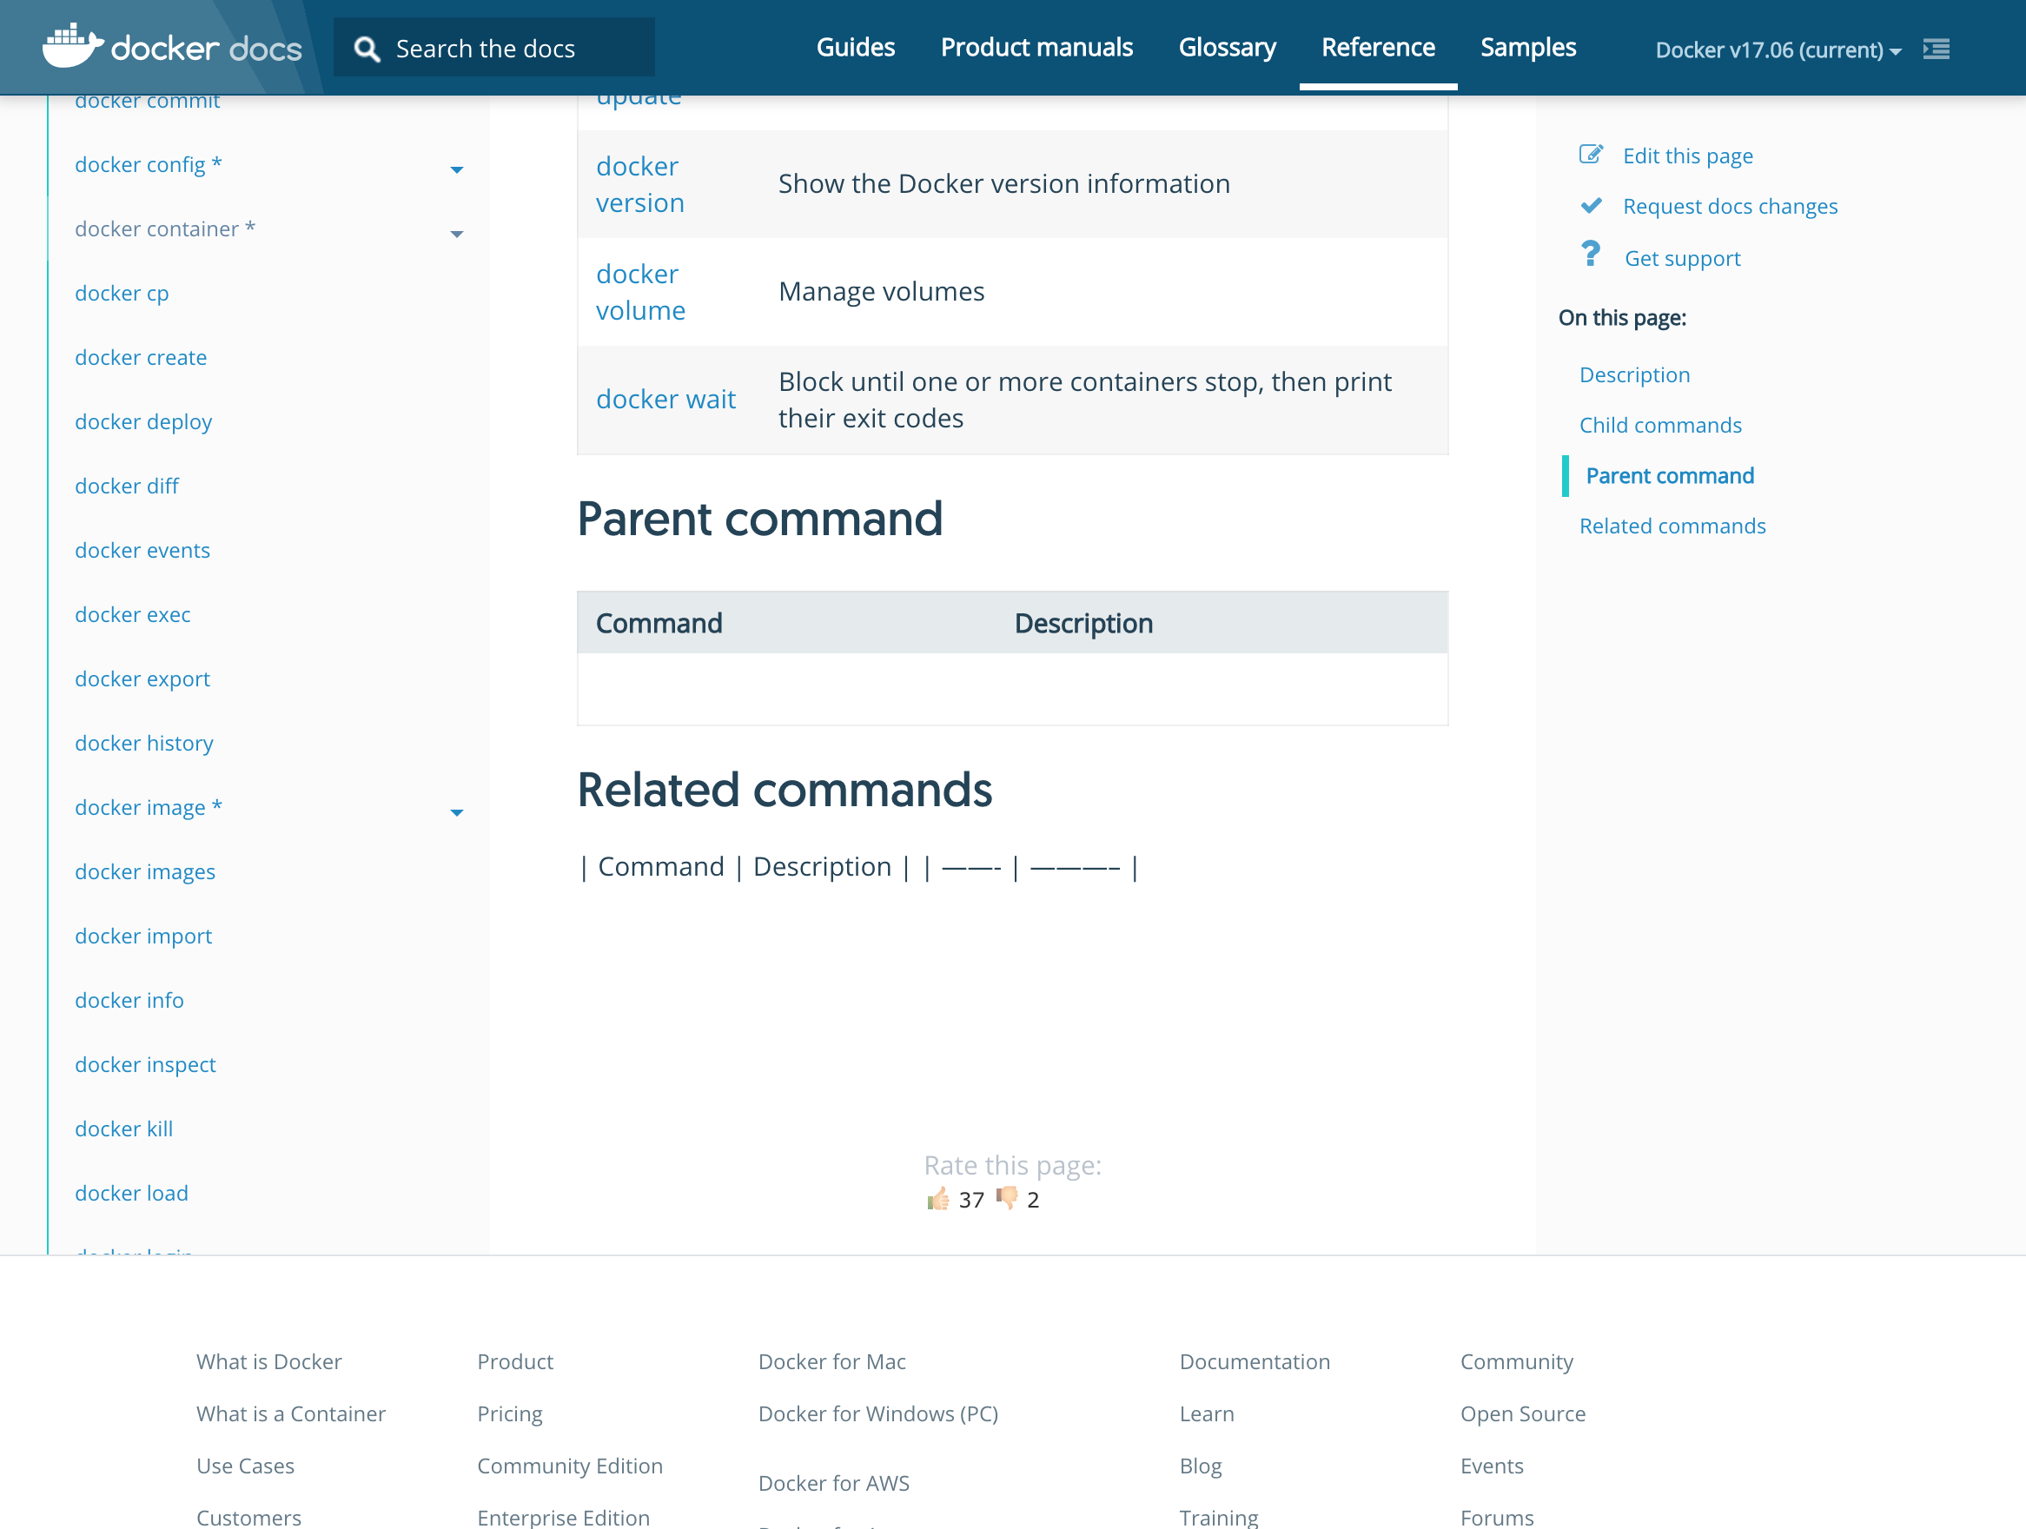Click Documentation footer link
The width and height of the screenshot is (2026, 1529).
pyautogui.click(x=1255, y=1361)
